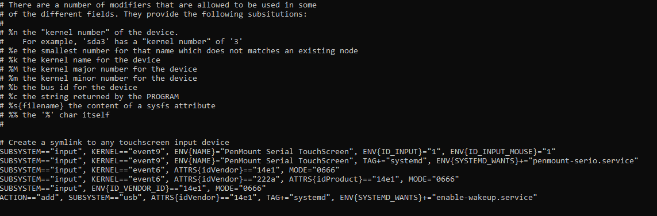Click the %n kernel number comment
The image size is (657, 216).
click(89, 33)
